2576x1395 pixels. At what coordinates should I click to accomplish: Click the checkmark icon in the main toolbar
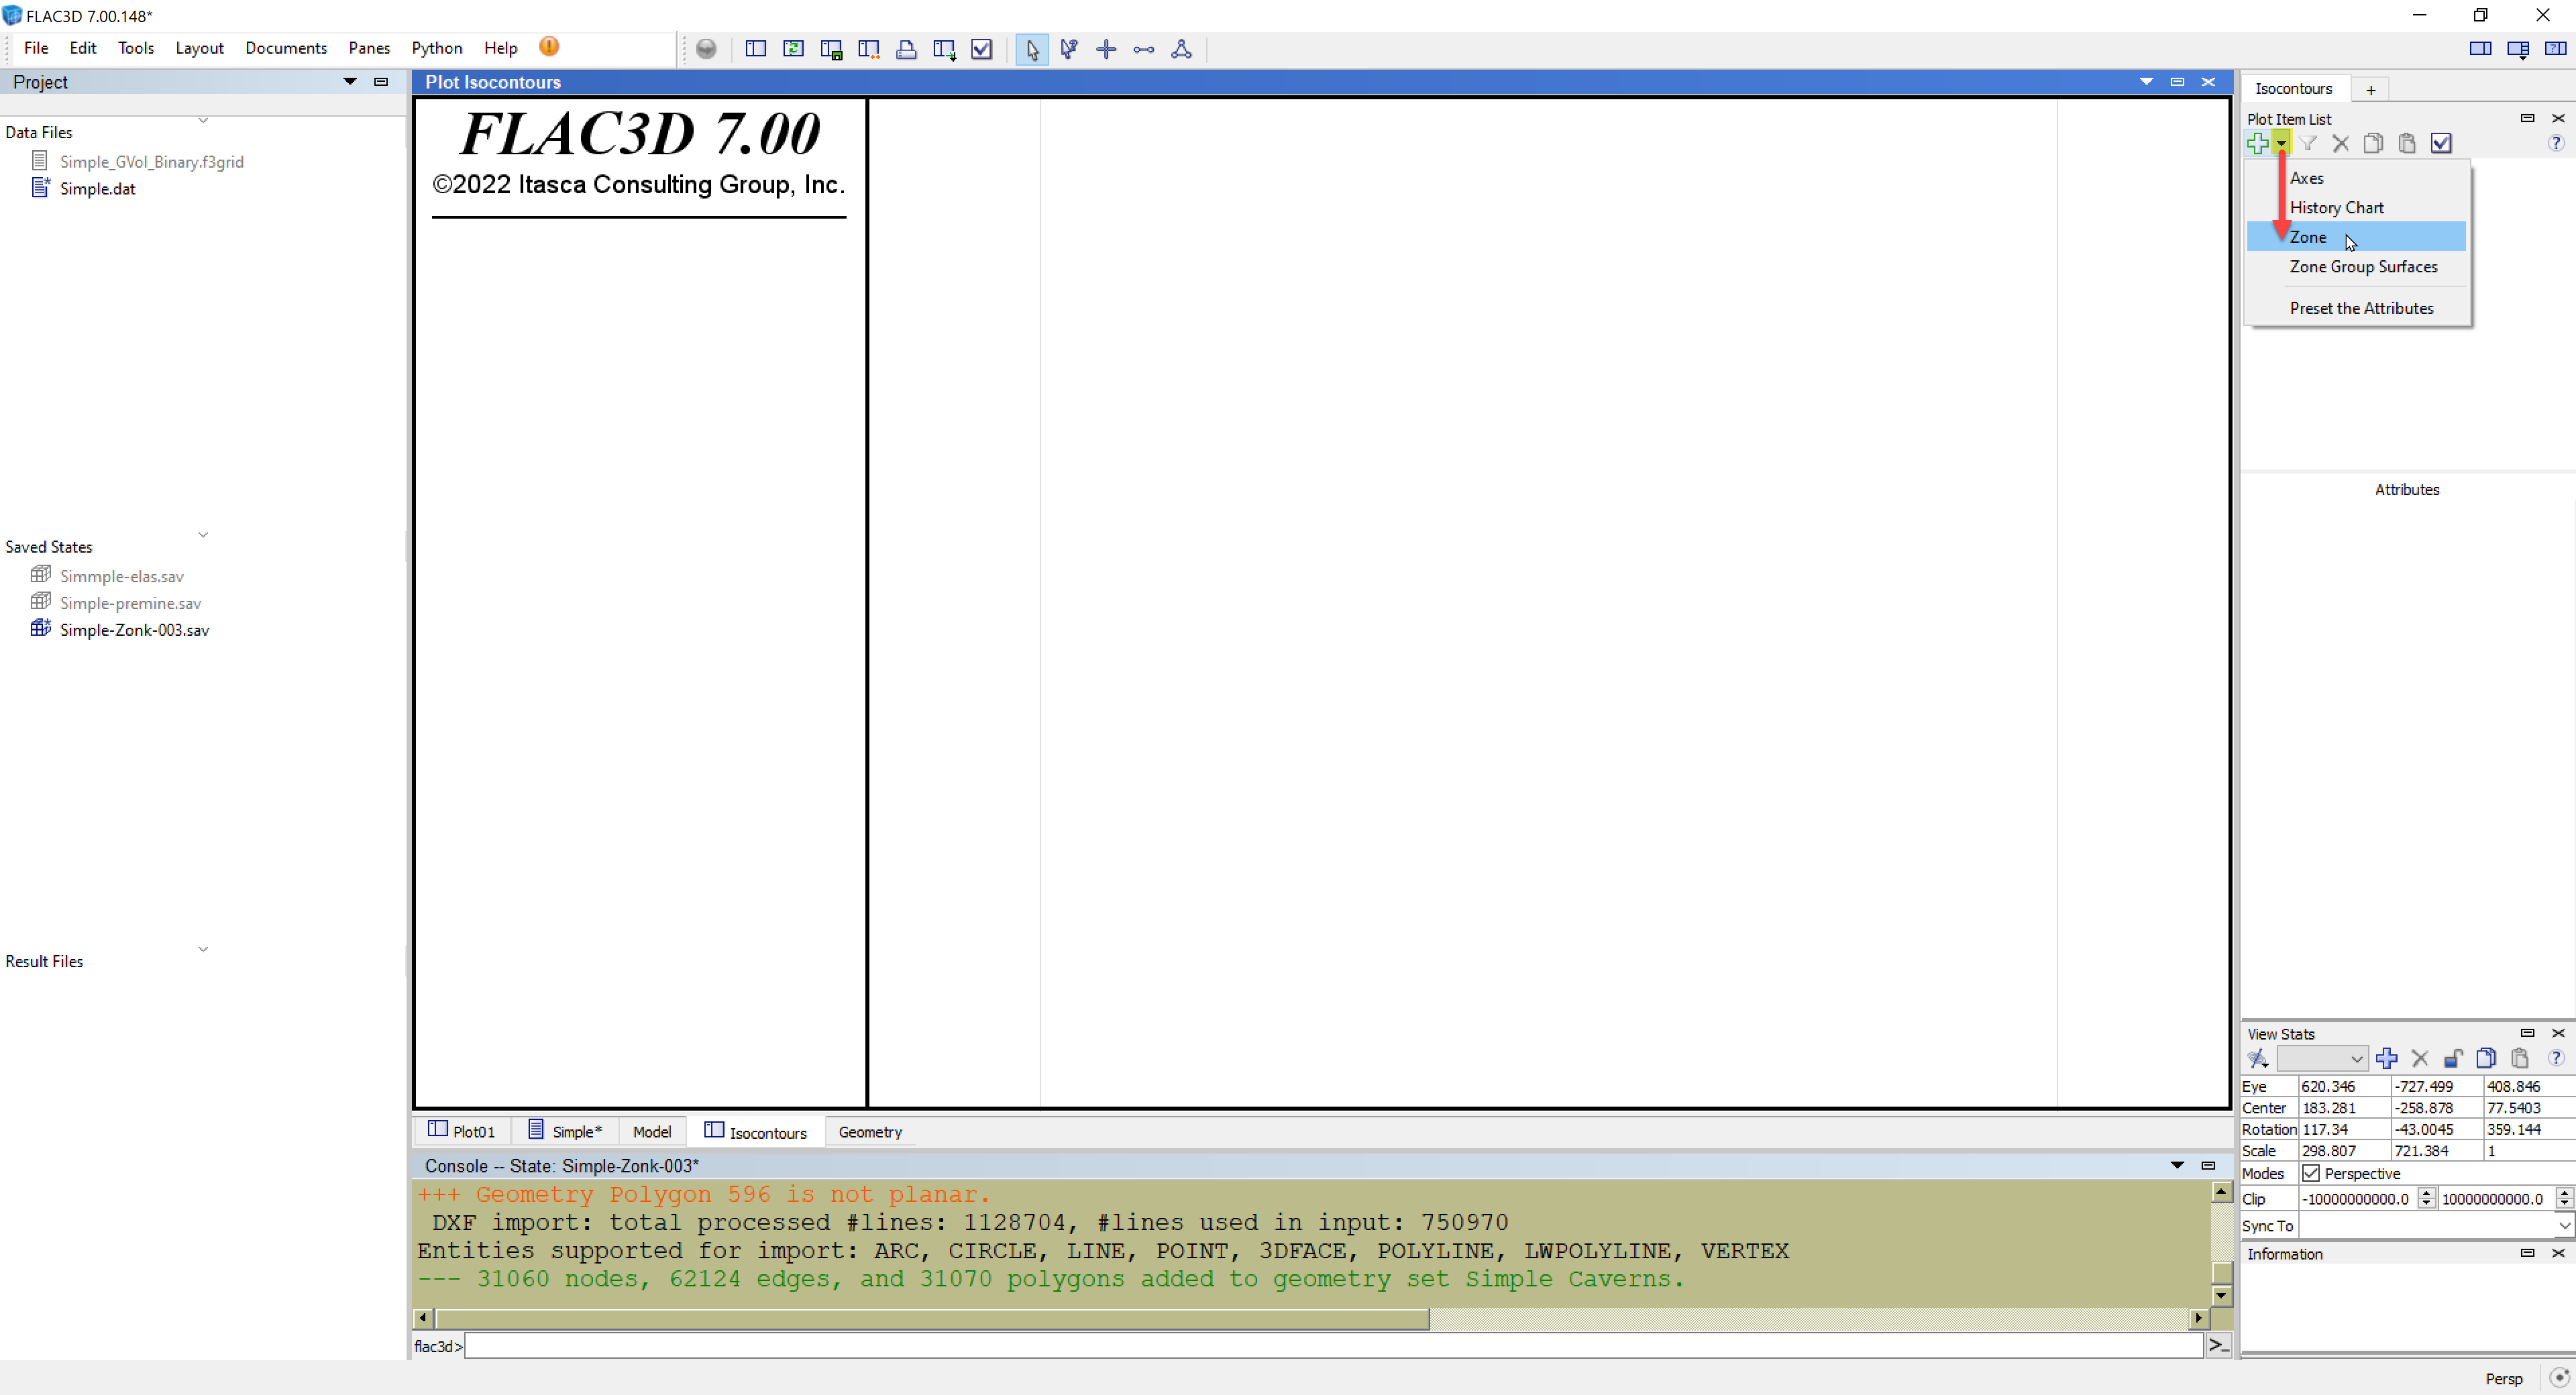(x=982, y=49)
